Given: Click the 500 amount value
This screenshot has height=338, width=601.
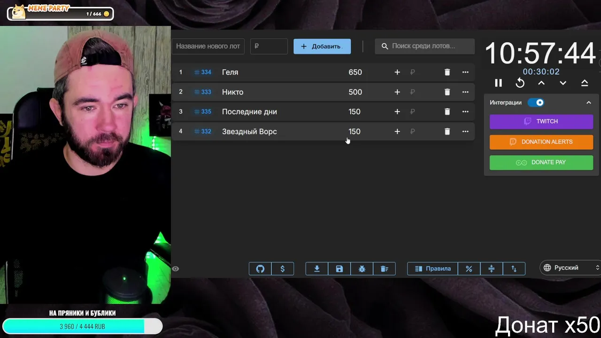Looking at the screenshot, I should point(355,92).
